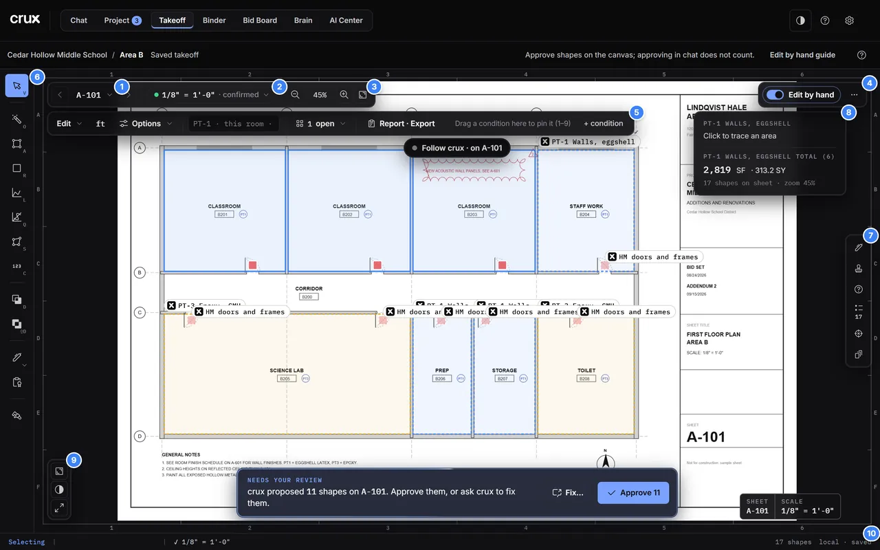Image resolution: width=880 pixels, height=550 pixels.
Task: Expand the A-101 sheet dropdown
Action: tap(95, 95)
